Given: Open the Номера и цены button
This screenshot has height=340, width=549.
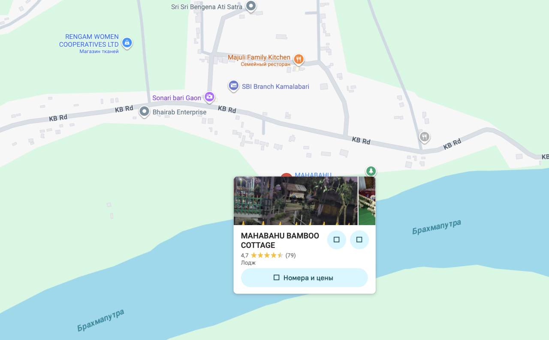Looking at the screenshot, I should (x=305, y=278).
